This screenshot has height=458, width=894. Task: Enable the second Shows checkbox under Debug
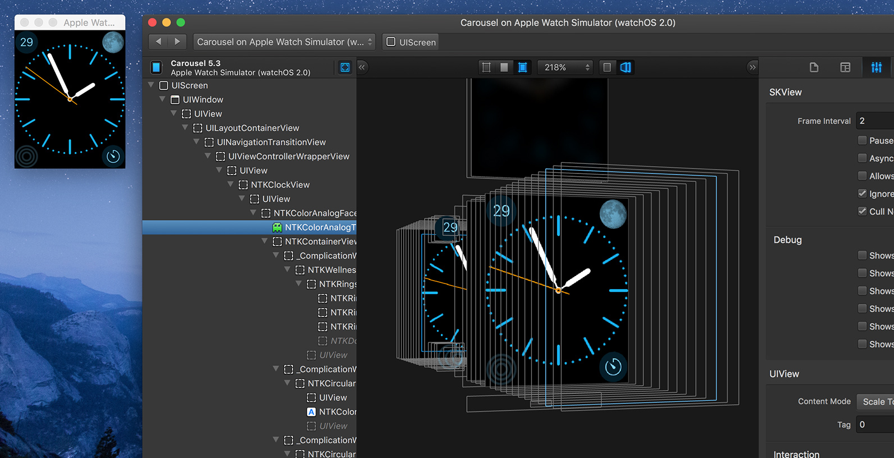[862, 273]
